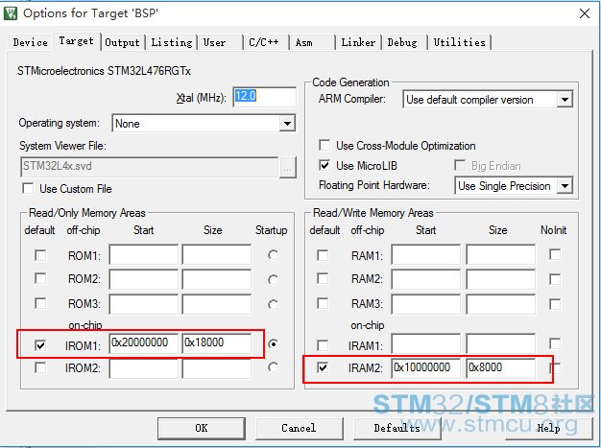Open the Output tab
Screen dimensions: 601x448
point(122,42)
